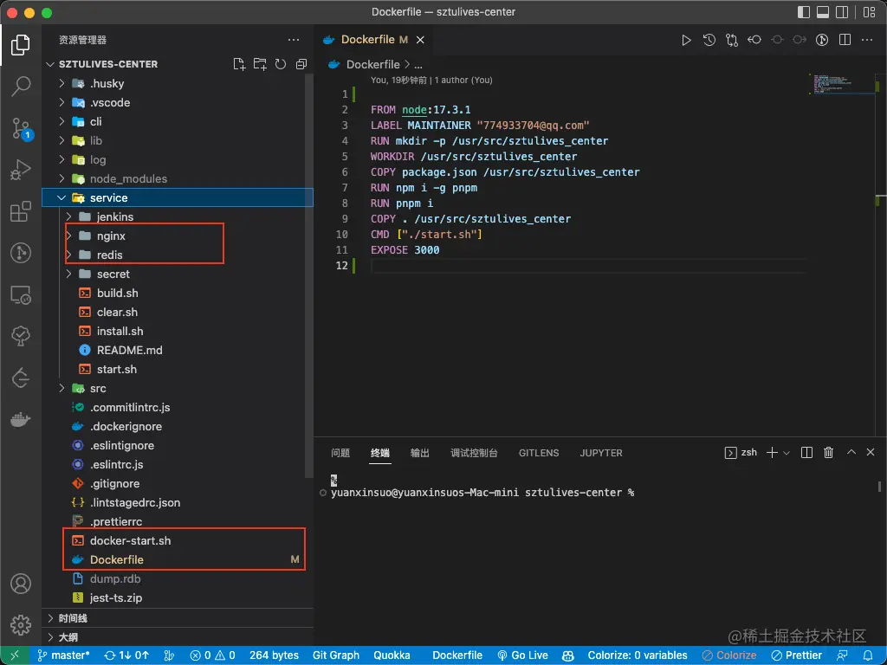Expand the 大纲 outline section
This screenshot has width=887, height=665.
click(x=177, y=637)
